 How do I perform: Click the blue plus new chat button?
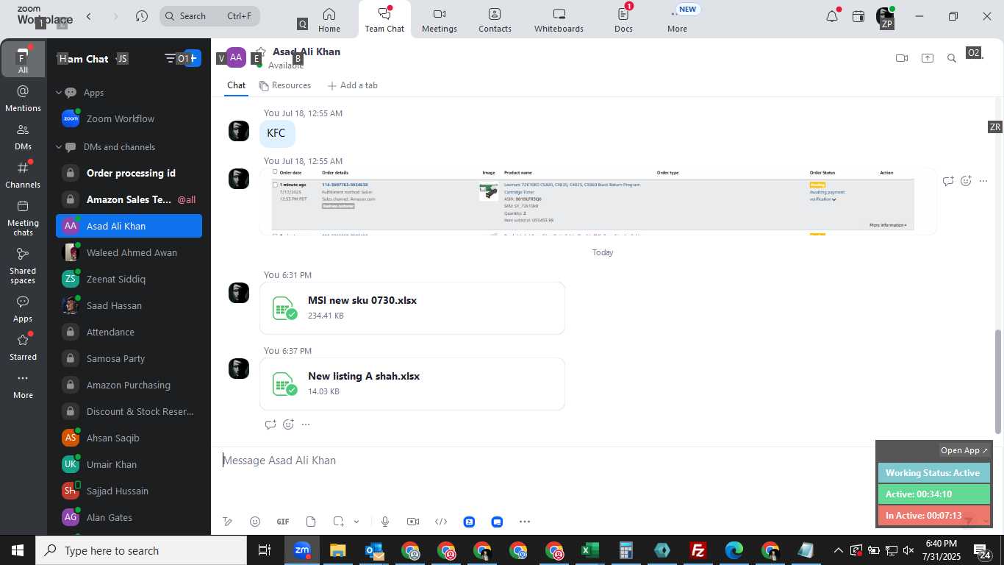tap(193, 58)
